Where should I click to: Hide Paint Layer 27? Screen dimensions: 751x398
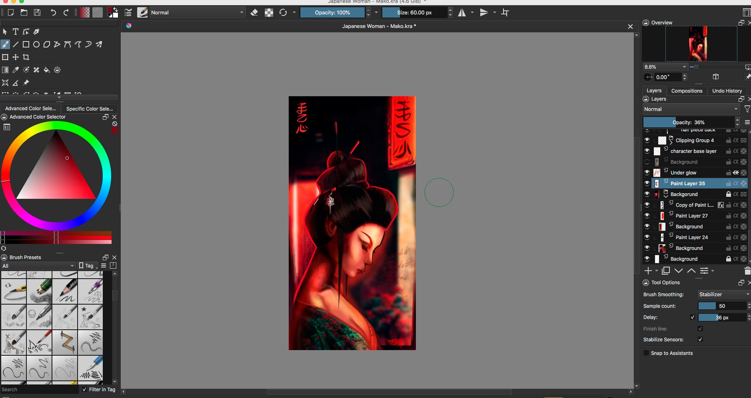point(647,216)
